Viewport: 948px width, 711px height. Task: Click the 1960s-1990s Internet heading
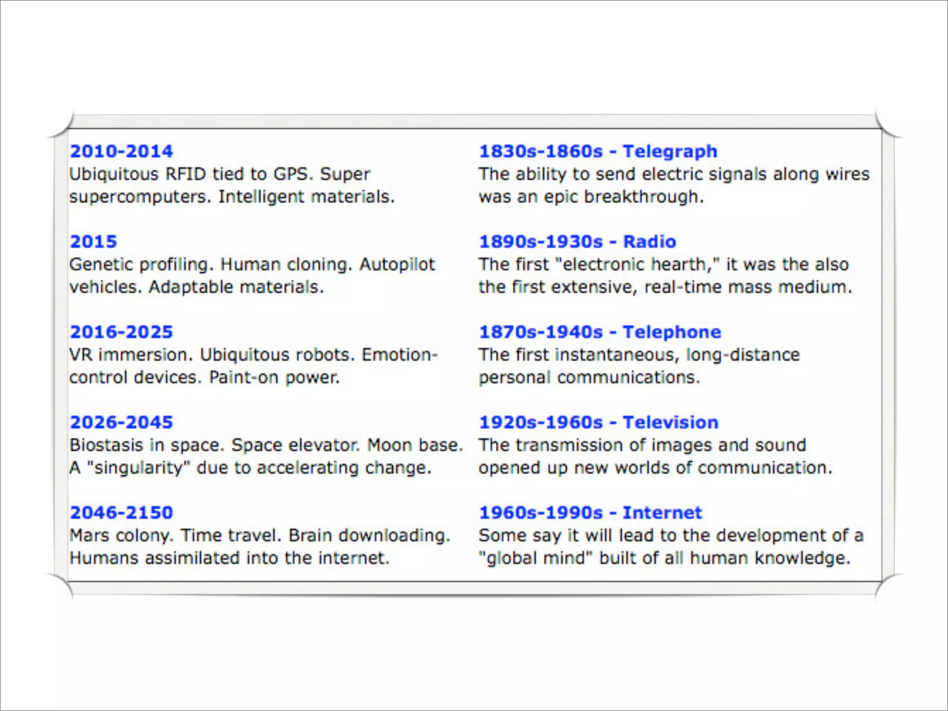pos(590,512)
